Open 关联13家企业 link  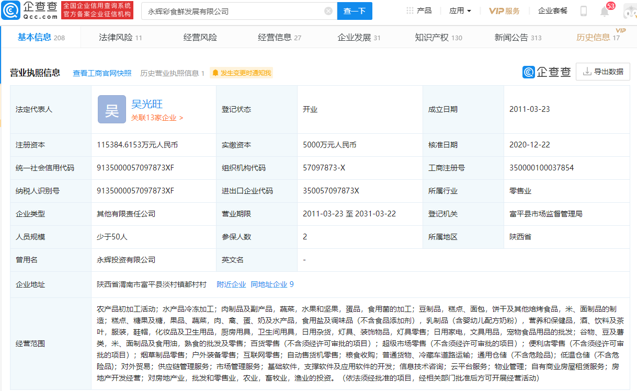(x=157, y=118)
